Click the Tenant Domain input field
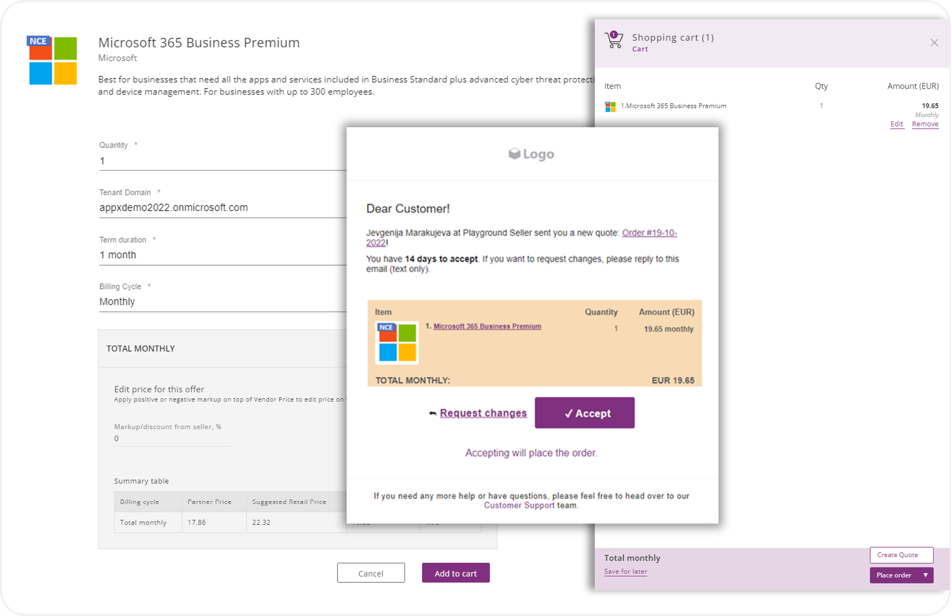 pos(222,208)
